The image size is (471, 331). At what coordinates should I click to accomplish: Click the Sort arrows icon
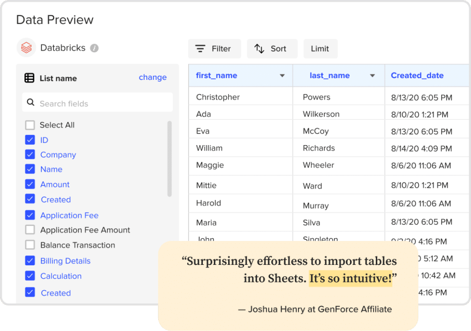coord(259,49)
